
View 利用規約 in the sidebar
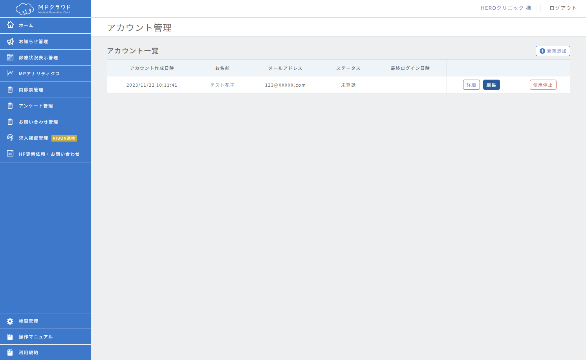[46, 353]
